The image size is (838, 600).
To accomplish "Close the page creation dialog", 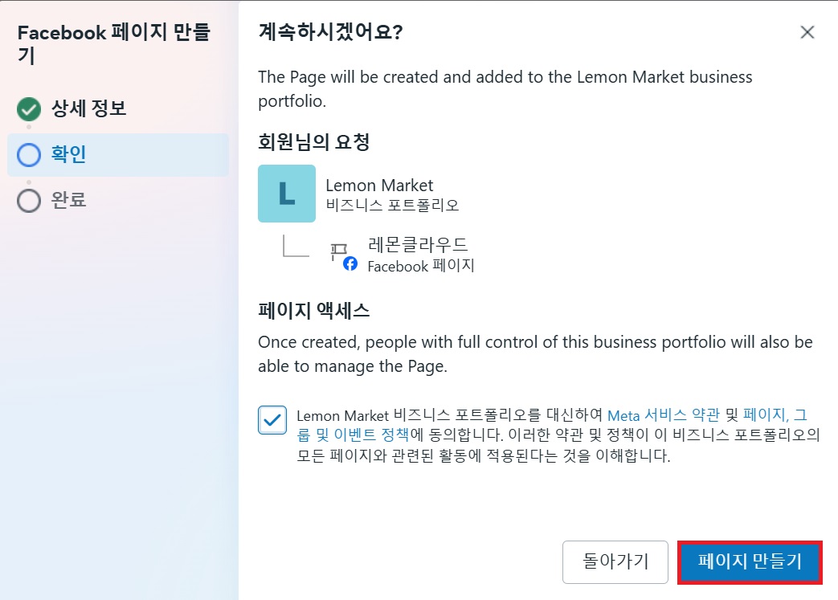I will coord(807,33).
